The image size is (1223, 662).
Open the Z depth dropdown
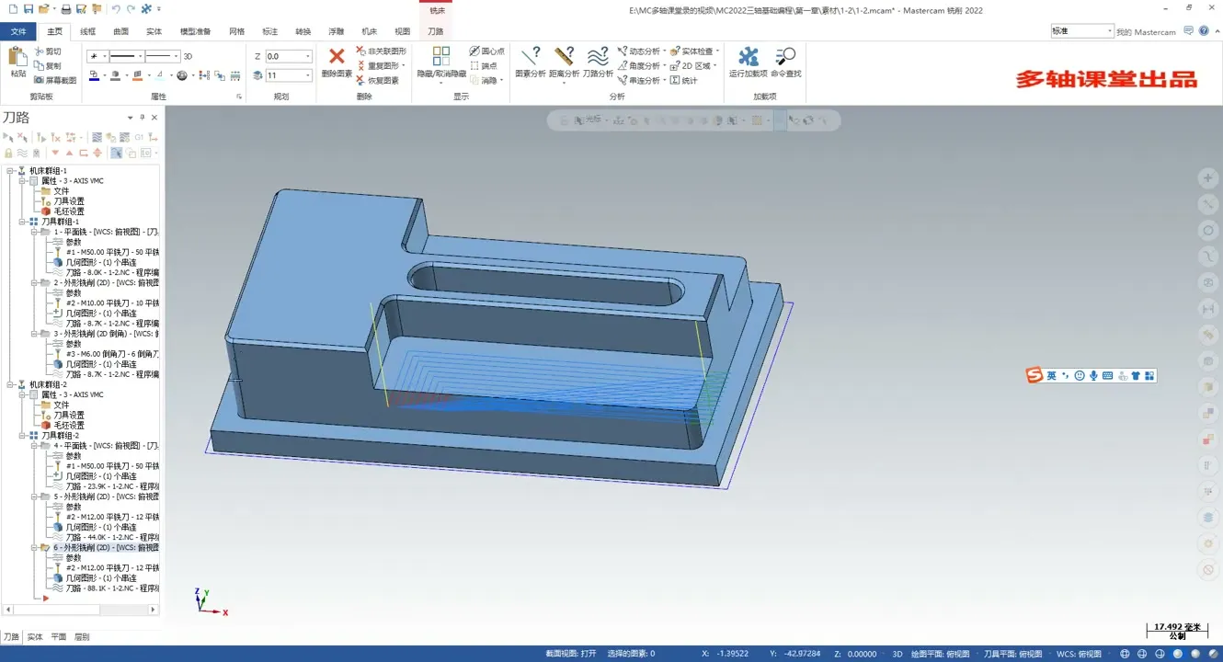(308, 56)
